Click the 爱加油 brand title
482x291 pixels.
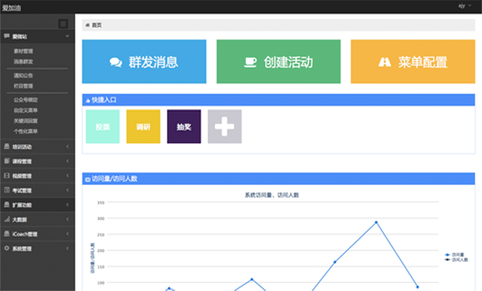click(x=11, y=8)
